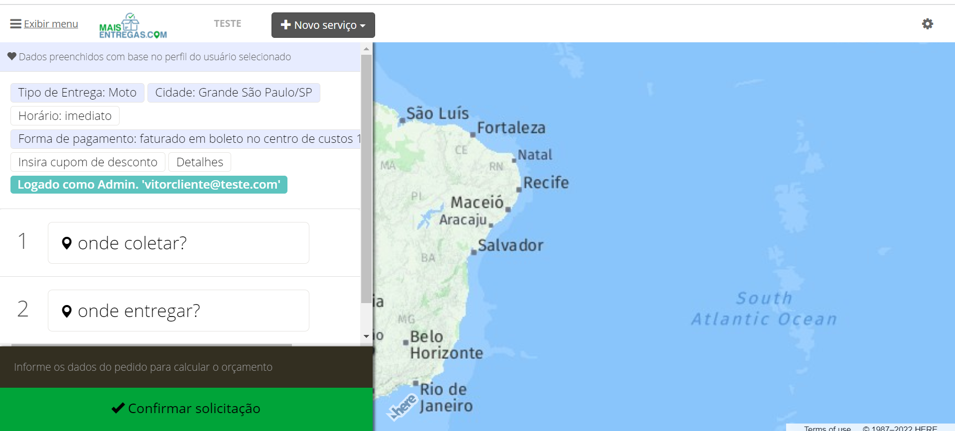This screenshot has width=955, height=431.
Task: Click the hamburger menu icon
Action: (15, 24)
